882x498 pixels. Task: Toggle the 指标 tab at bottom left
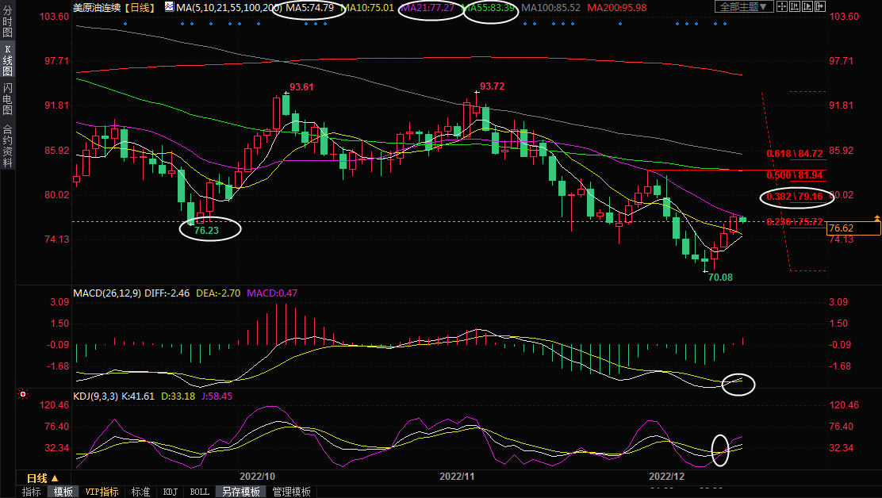[x=32, y=492]
